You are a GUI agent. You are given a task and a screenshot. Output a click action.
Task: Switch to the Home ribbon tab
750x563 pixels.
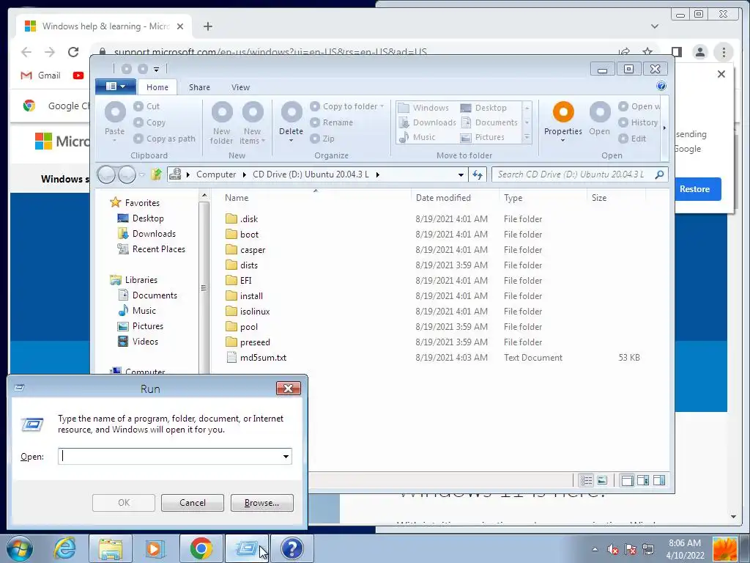157,87
